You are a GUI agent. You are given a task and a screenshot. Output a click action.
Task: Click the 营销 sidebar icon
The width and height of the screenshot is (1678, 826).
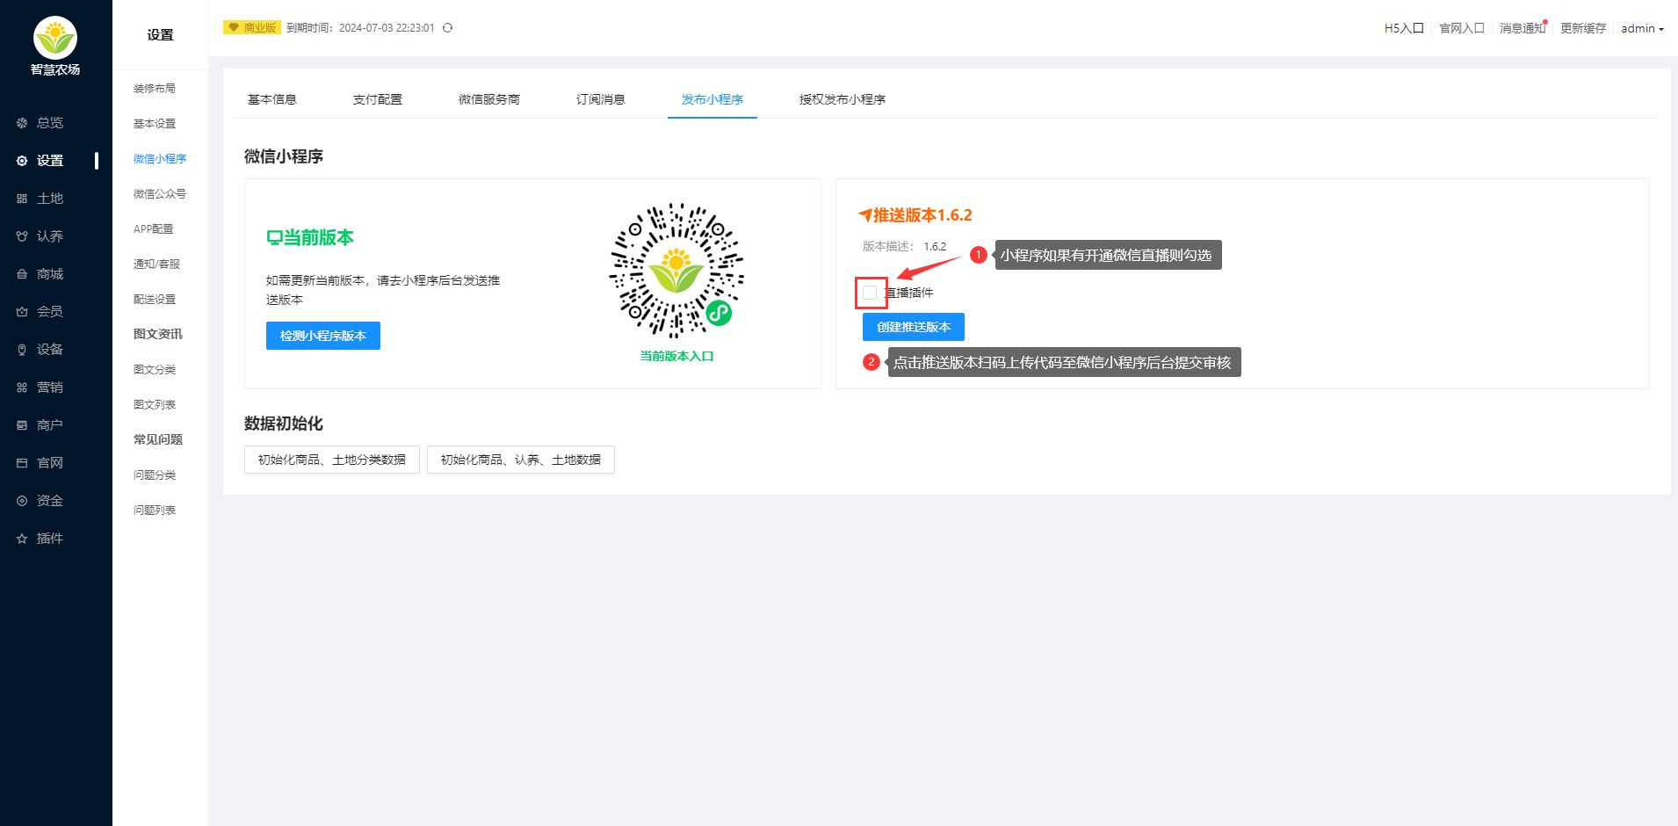pyautogui.click(x=22, y=388)
